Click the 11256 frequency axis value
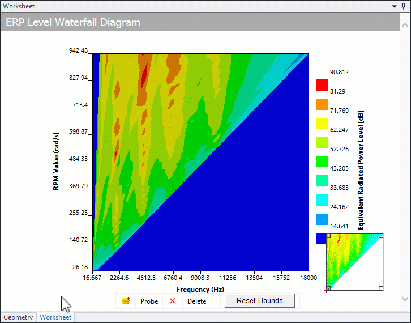The height and width of the screenshot is (323, 411). click(x=228, y=278)
